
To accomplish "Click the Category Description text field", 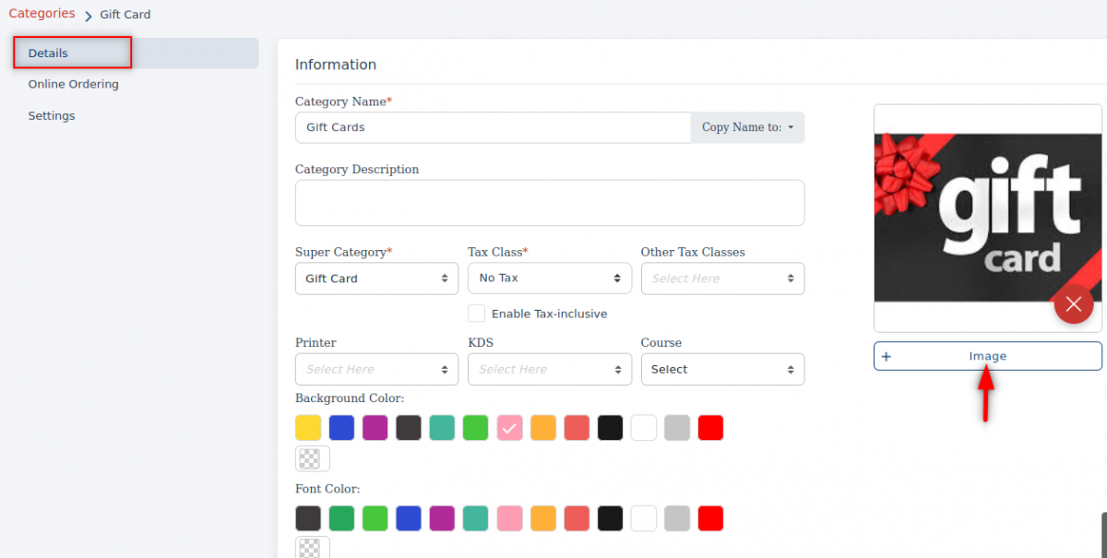I will pos(549,203).
